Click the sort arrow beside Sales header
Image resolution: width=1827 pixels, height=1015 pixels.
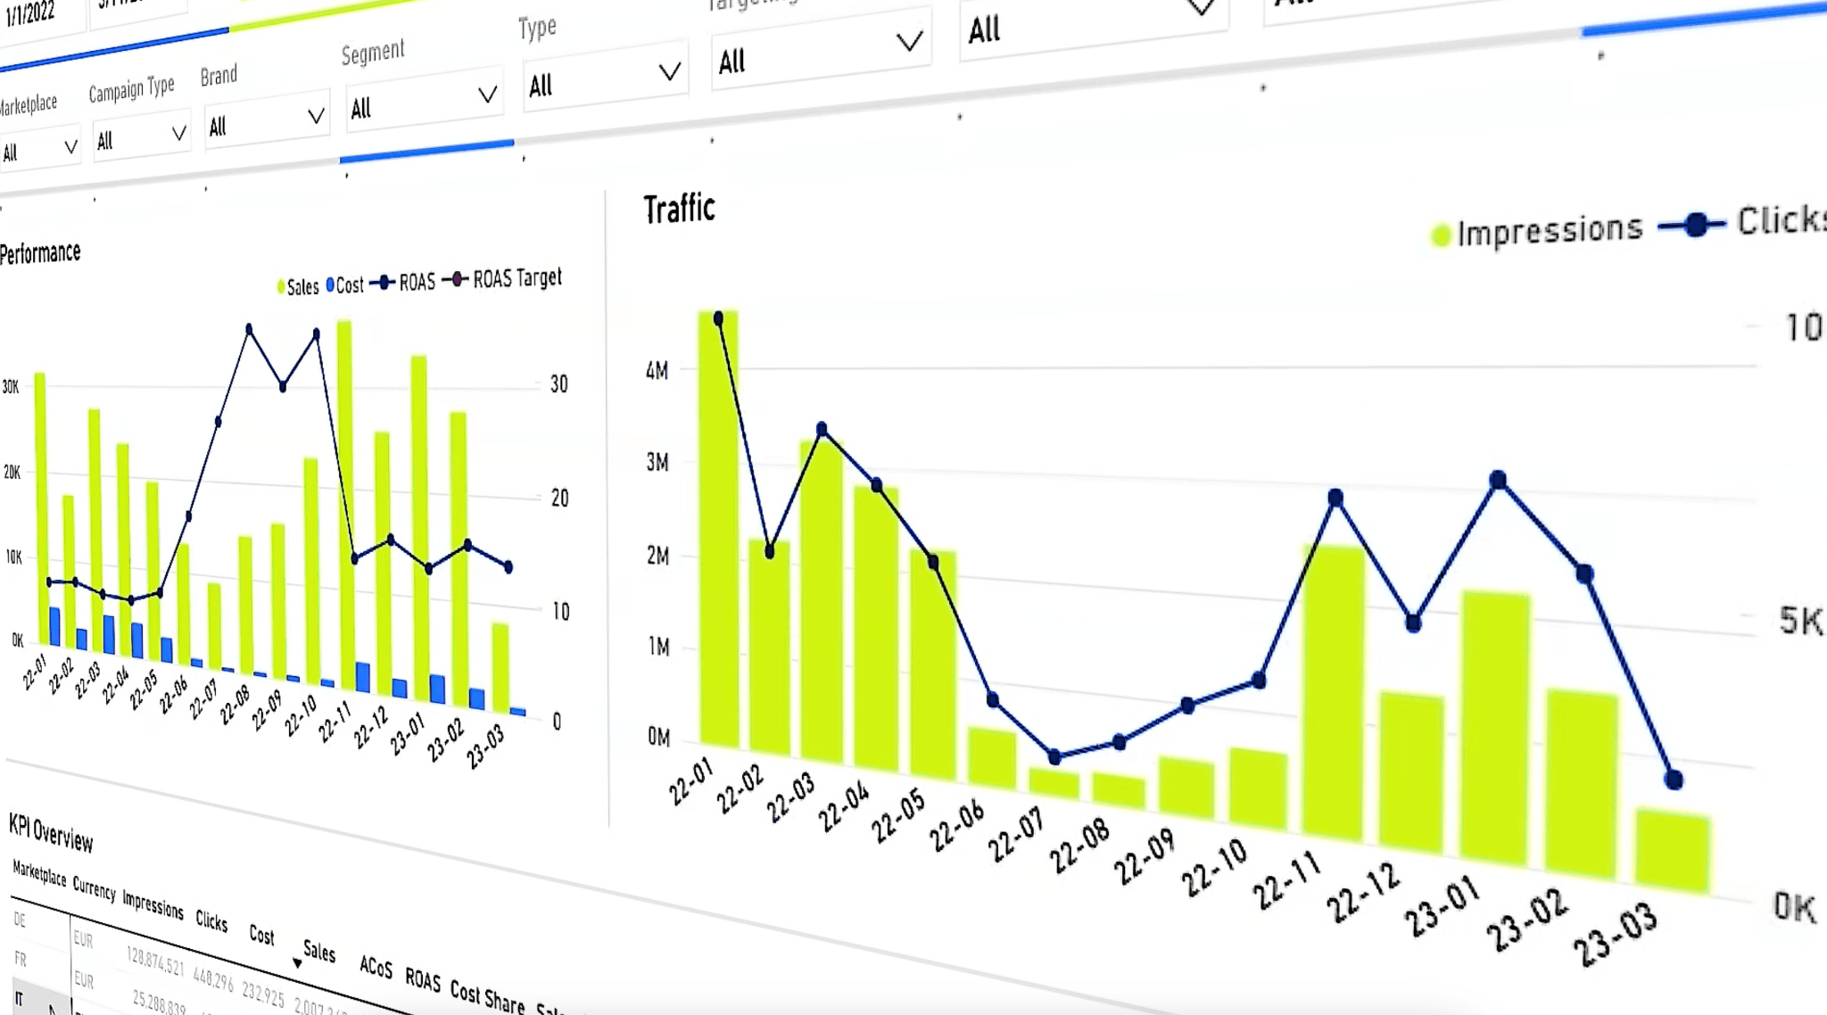pos(297,962)
